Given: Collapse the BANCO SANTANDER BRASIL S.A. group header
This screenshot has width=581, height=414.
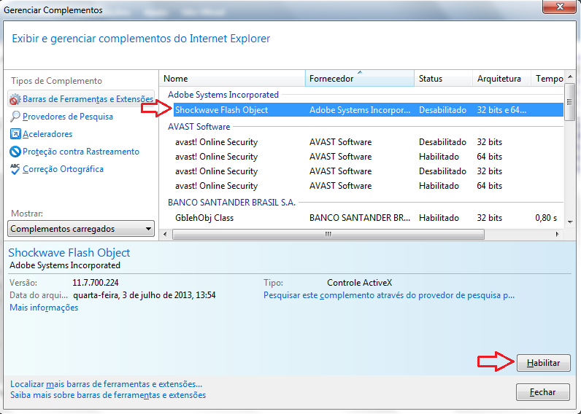Looking at the screenshot, I should coord(231,203).
